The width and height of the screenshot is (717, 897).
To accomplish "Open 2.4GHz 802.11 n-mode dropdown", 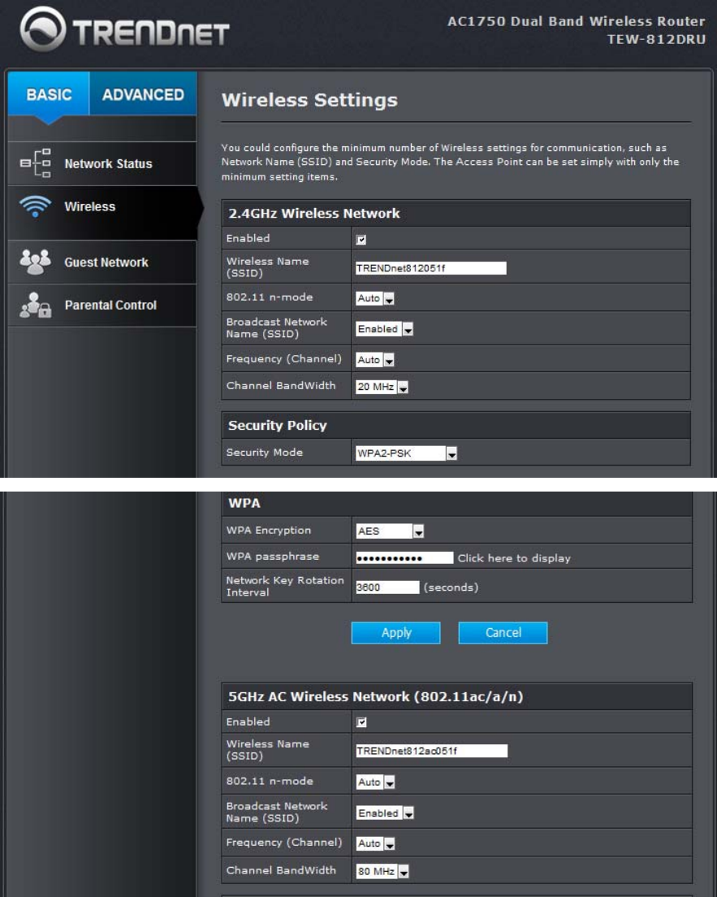I will point(375,298).
